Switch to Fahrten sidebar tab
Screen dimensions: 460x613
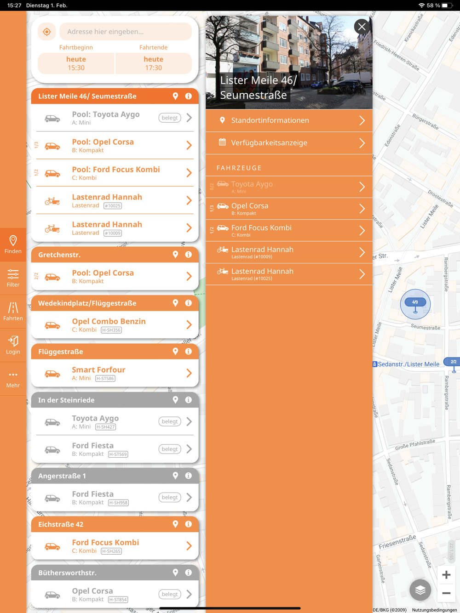pos(13,312)
